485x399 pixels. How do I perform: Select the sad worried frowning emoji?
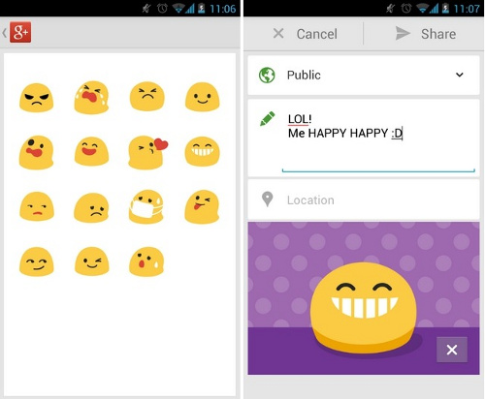point(91,208)
